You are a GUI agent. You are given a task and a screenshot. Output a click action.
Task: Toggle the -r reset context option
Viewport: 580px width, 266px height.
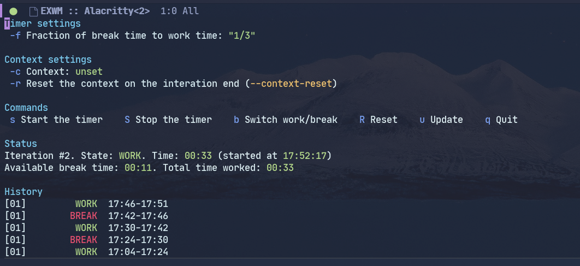(15, 84)
